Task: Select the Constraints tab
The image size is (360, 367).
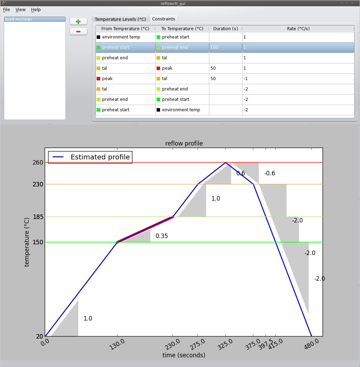Action: [x=164, y=19]
